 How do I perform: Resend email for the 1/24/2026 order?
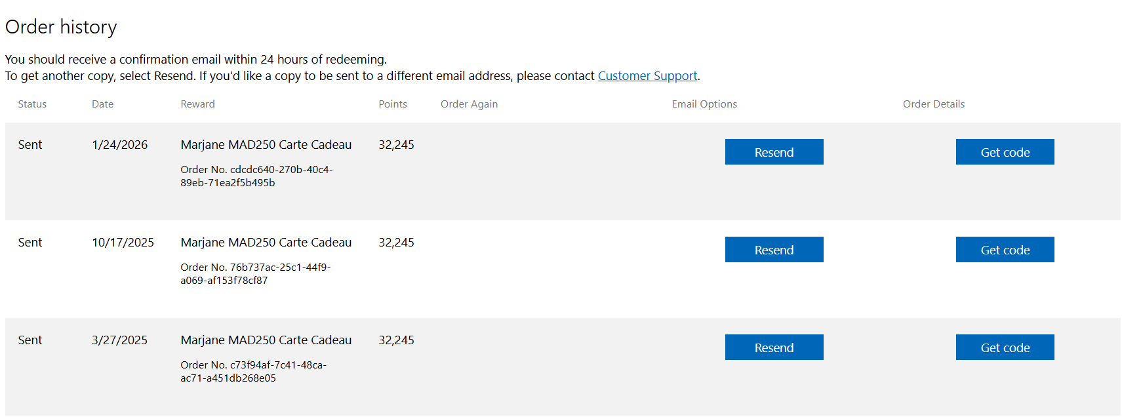coord(774,151)
